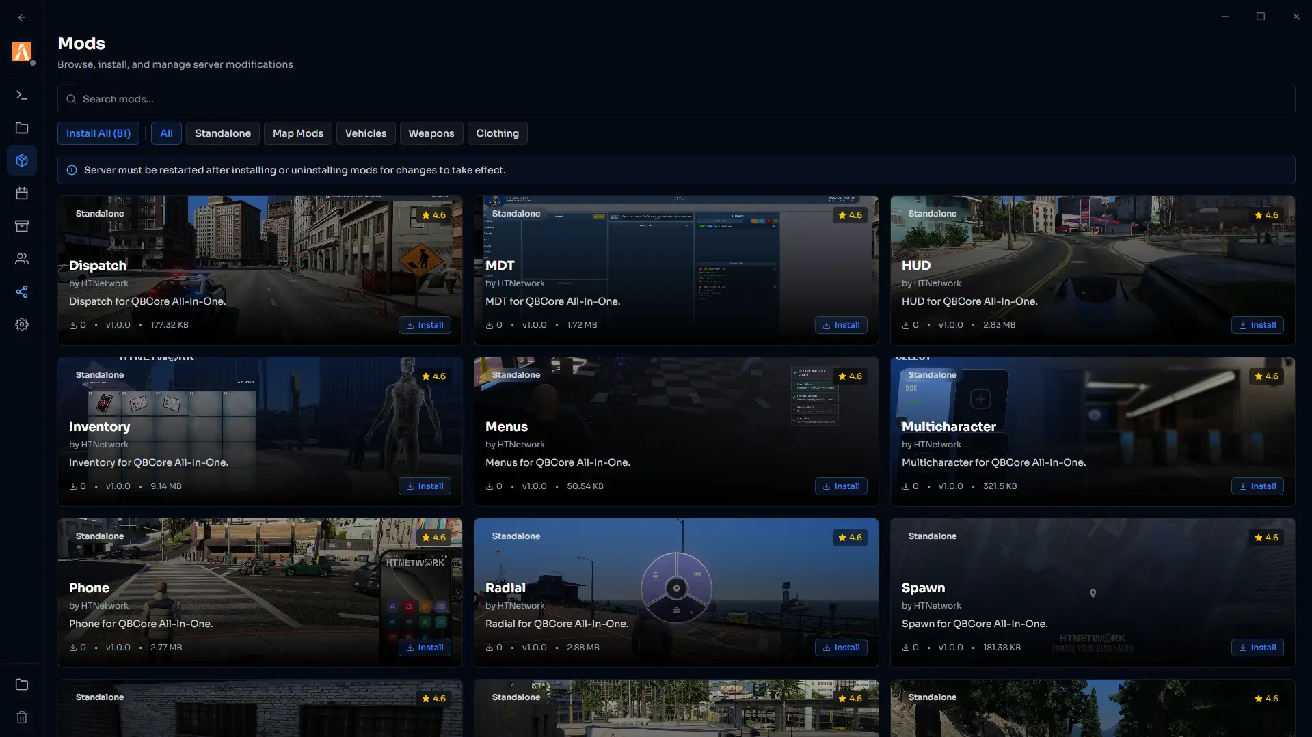Install the Phone mod
Viewport: 1312px width, 737px height.
(425, 648)
